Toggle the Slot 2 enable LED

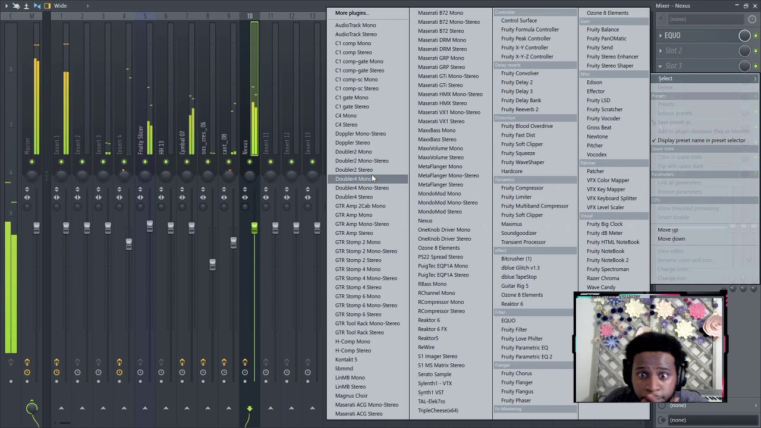click(x=756, y=51)
